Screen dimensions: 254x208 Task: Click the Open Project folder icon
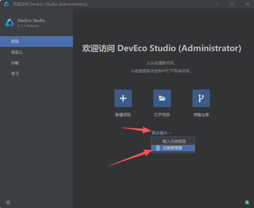162,98
